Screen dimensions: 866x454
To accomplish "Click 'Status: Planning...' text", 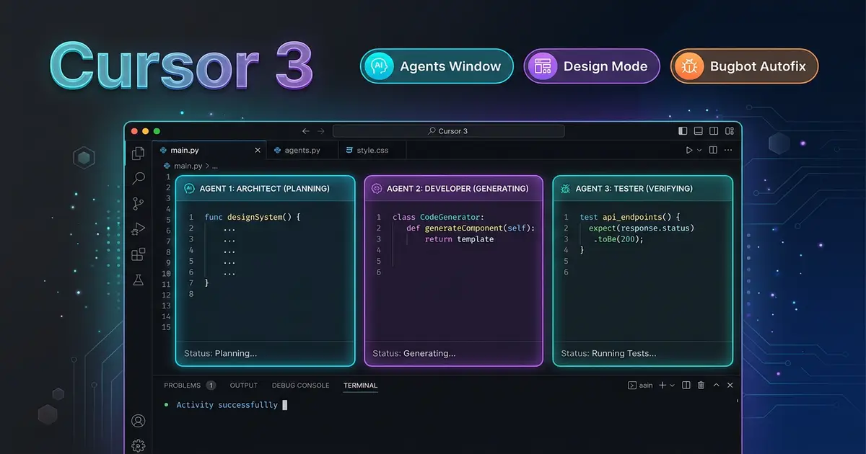I will (x=220, y=354).
